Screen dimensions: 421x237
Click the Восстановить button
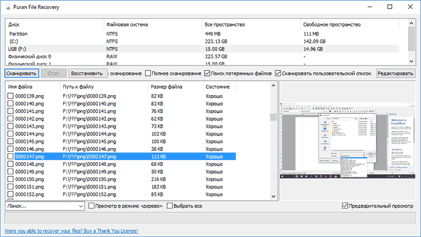pyautogui.click(x=88, y=73)
